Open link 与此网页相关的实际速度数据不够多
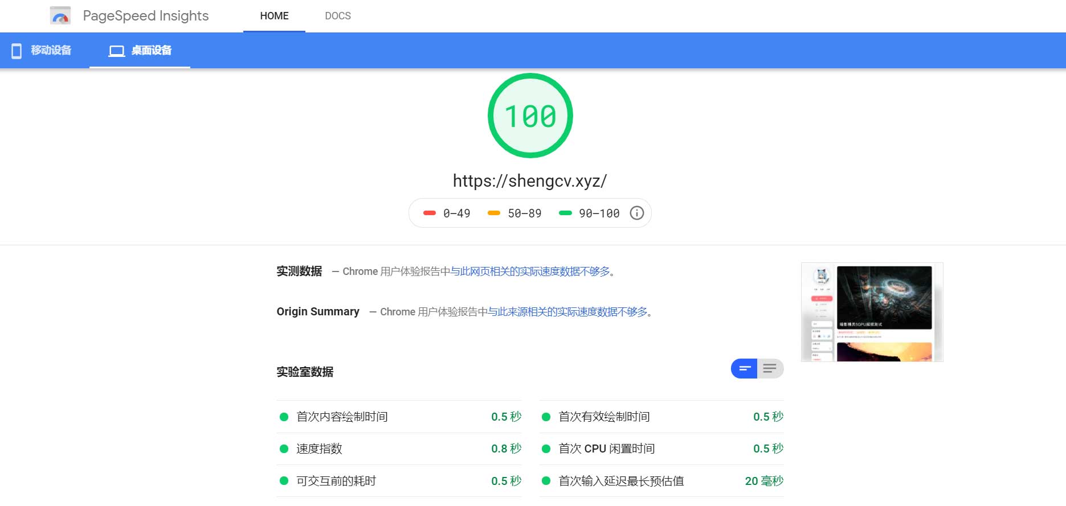 click(530, 271)
